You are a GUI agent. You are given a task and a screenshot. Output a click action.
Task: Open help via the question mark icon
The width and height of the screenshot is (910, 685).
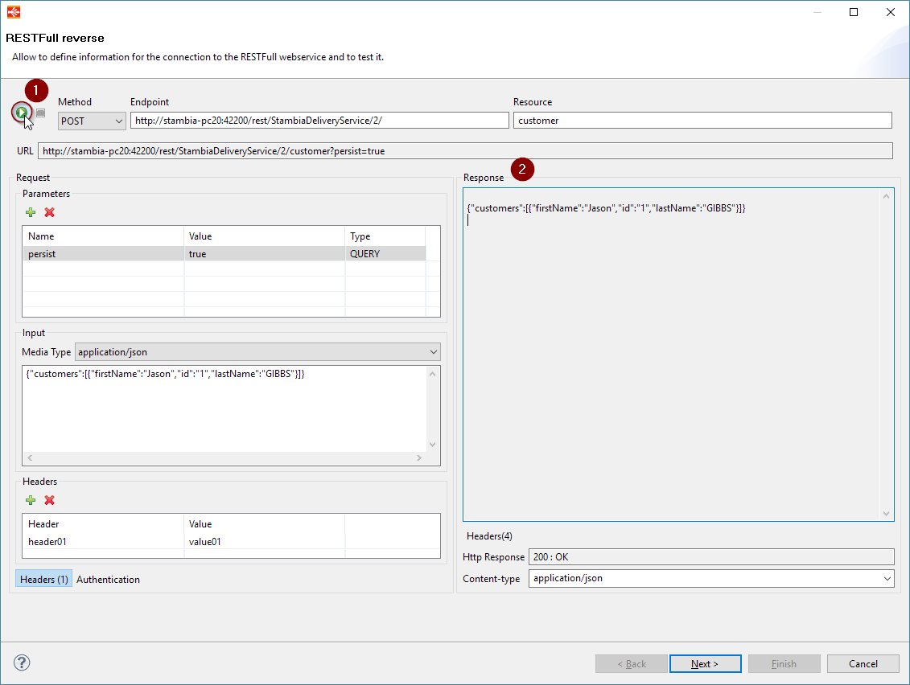(22, 662)
